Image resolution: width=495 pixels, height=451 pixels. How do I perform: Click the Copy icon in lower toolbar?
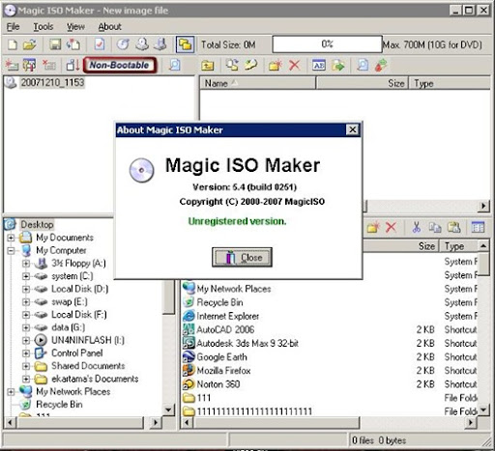[435, 228]
